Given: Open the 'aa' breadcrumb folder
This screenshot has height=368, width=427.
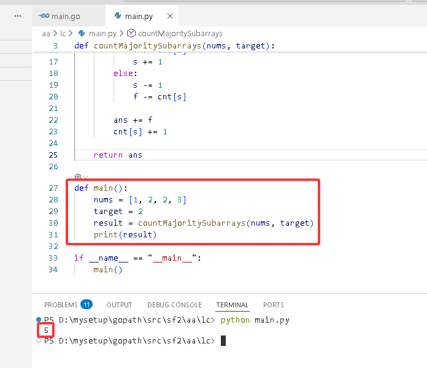Looking at the screenshot, I should [x=46, y=34].
